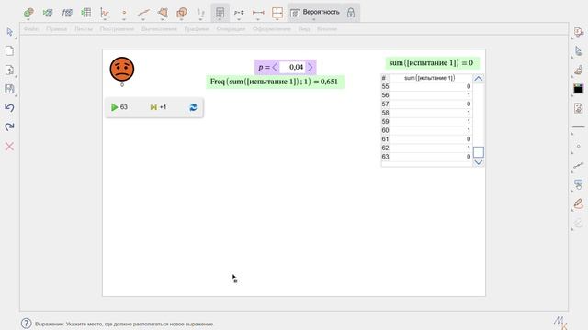The width and height of the screenshot is (588, 330).
Task: Open the Листы menu
Action: (x=84, y=28)
